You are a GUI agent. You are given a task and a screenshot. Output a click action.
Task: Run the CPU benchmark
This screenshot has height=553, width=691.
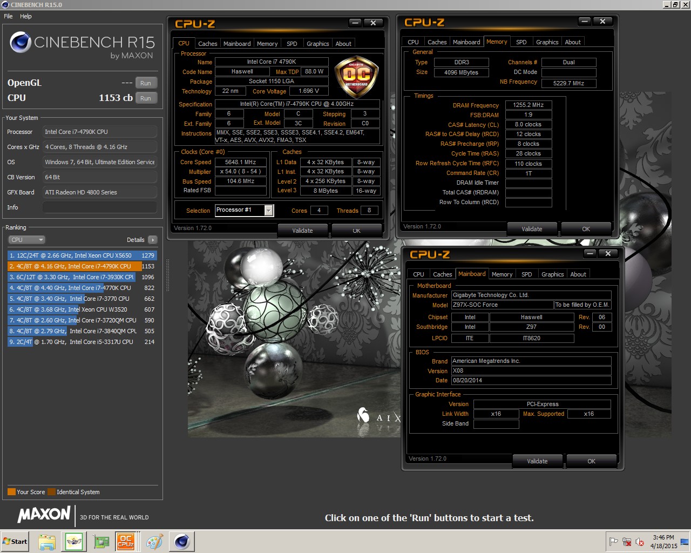pyautogui.click(x=146, y=98)
